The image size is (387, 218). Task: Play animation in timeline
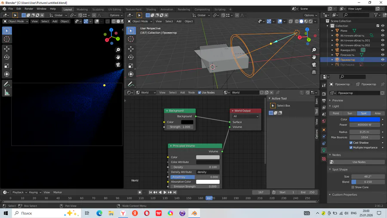click(x=165, y=192)
